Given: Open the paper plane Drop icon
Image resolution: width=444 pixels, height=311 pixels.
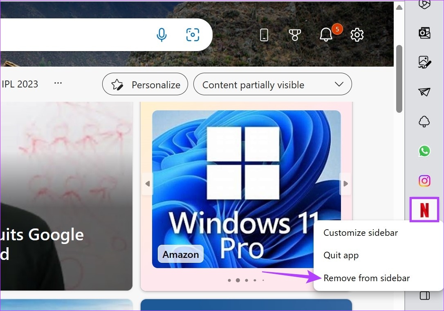Looking at the screenshot, I should [424, 92].
